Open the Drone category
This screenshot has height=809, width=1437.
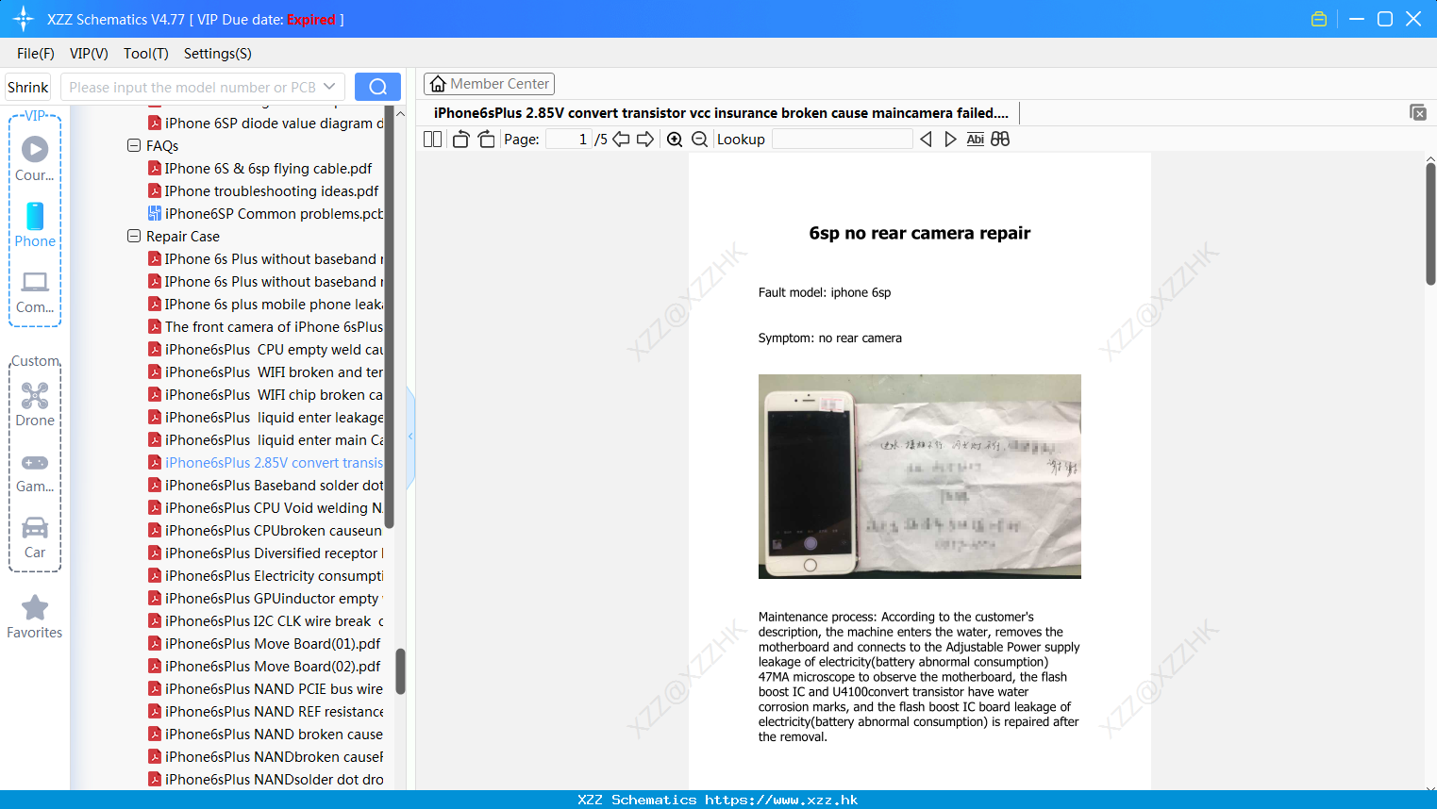[35, 404]
